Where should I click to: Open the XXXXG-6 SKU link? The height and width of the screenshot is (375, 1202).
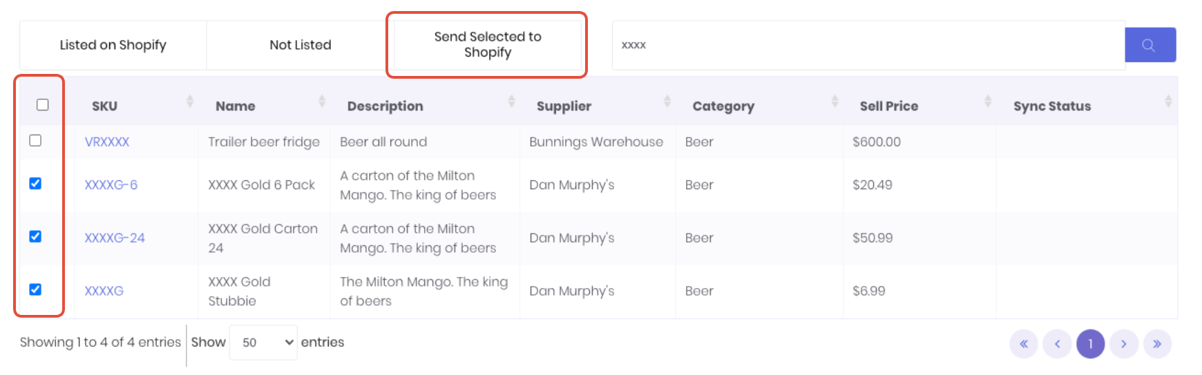tap(111, 185)
